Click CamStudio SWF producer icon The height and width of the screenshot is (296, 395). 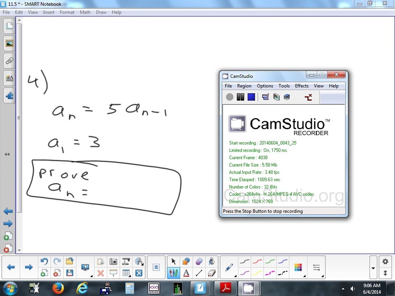point(287,97)
